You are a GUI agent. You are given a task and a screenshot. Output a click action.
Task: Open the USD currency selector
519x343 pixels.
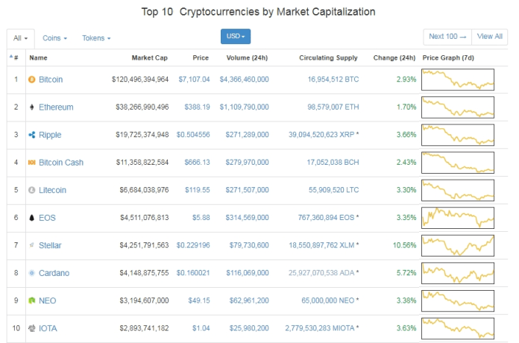pos(236,37)
